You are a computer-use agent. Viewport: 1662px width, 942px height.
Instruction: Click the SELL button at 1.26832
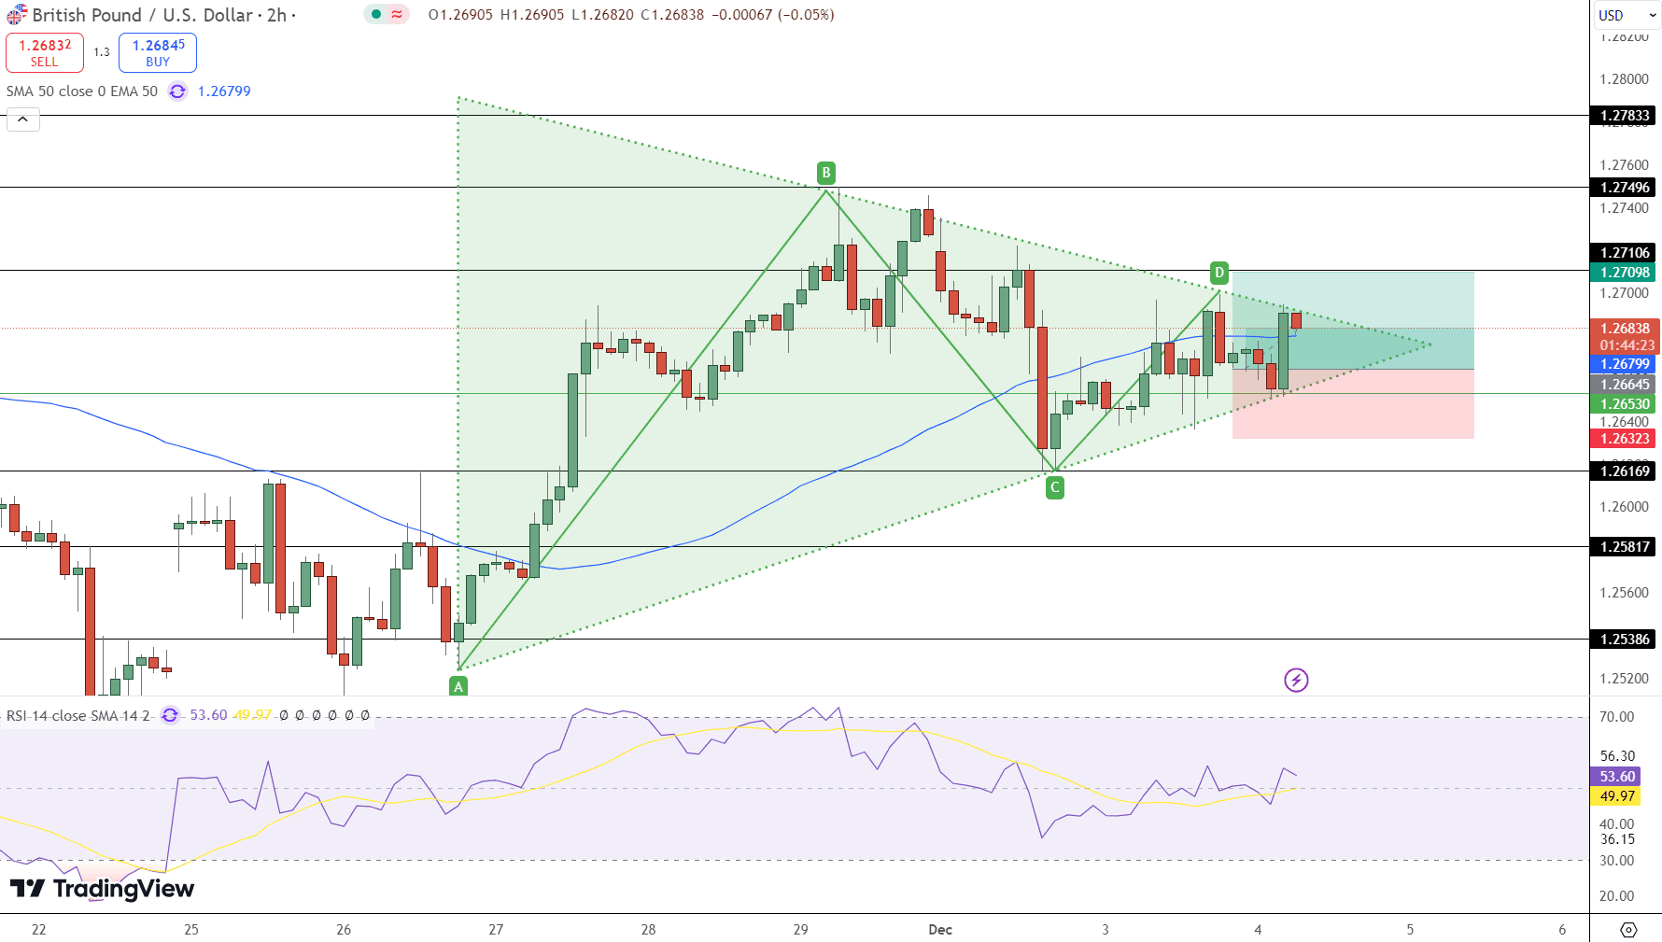coord(45,52)
